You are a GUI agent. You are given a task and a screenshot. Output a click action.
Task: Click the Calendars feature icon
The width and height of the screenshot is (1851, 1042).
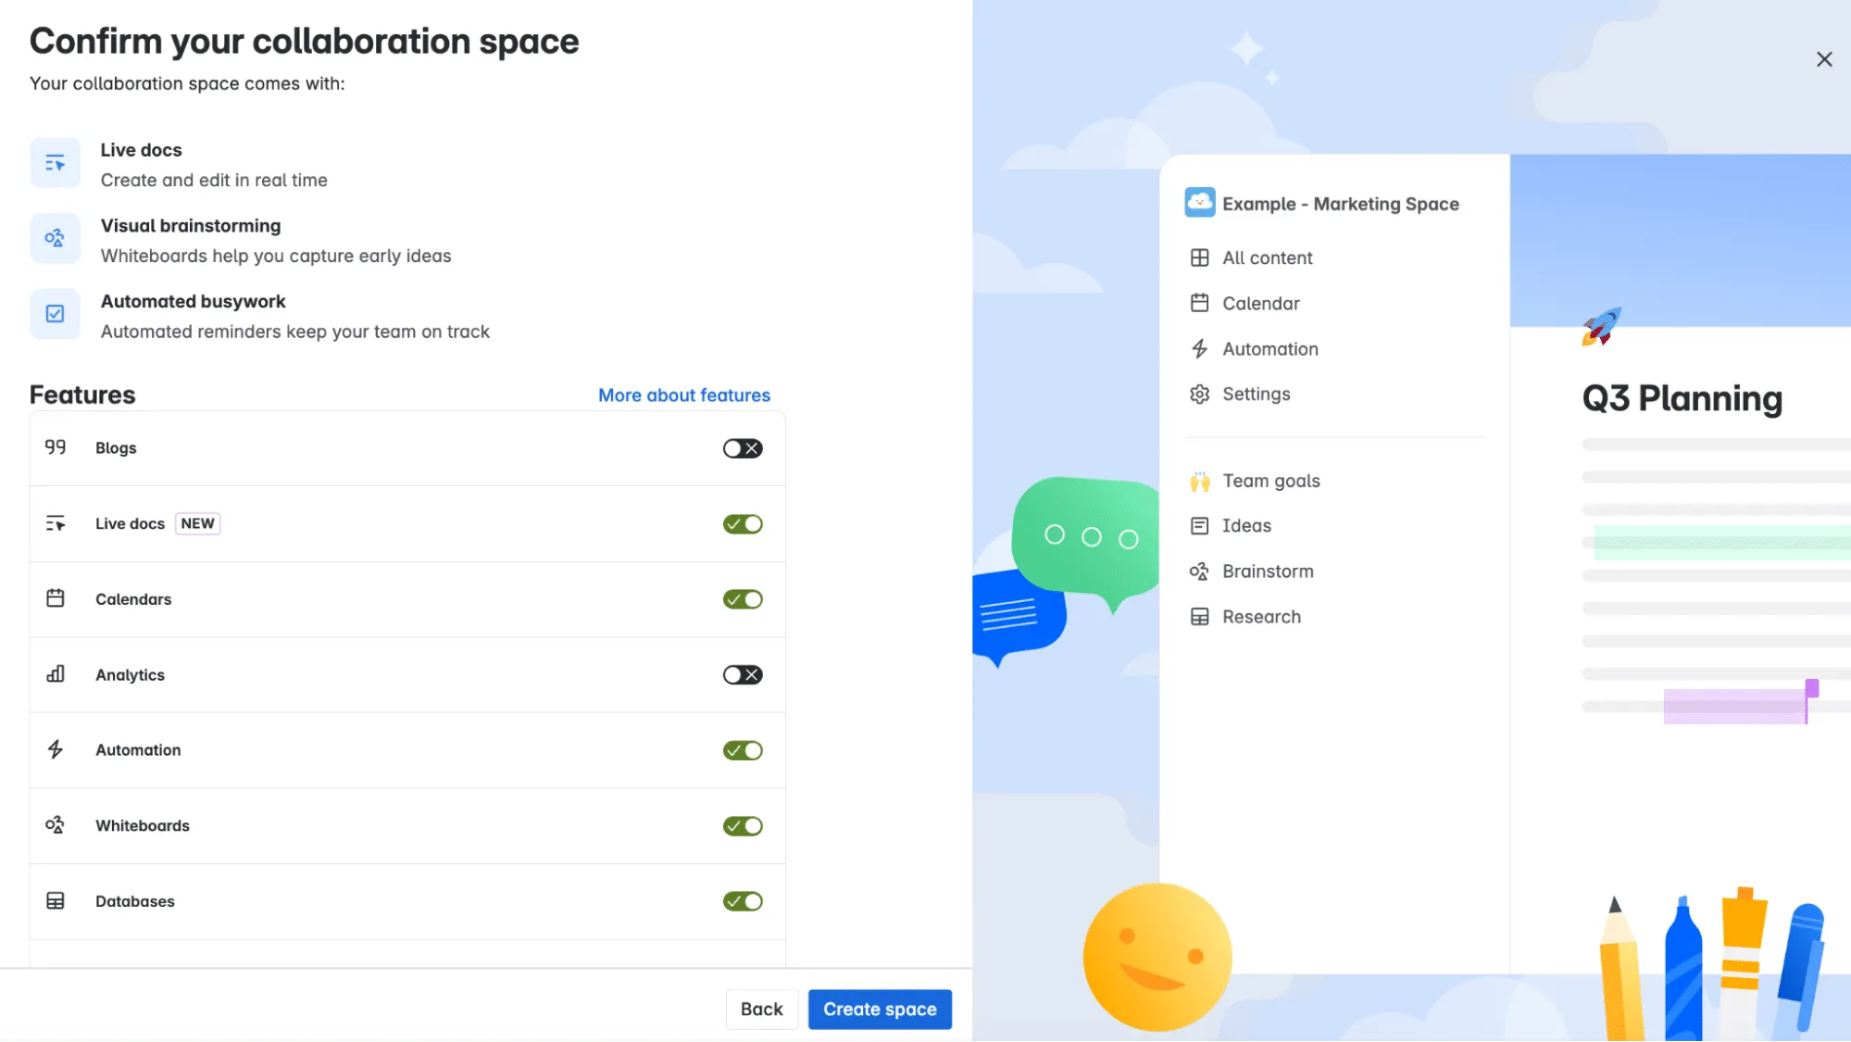56,598
